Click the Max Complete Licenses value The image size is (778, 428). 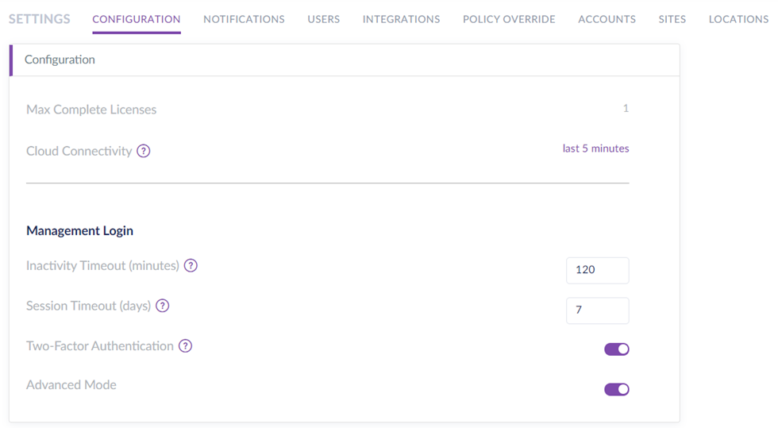click(x=626, y=109)
